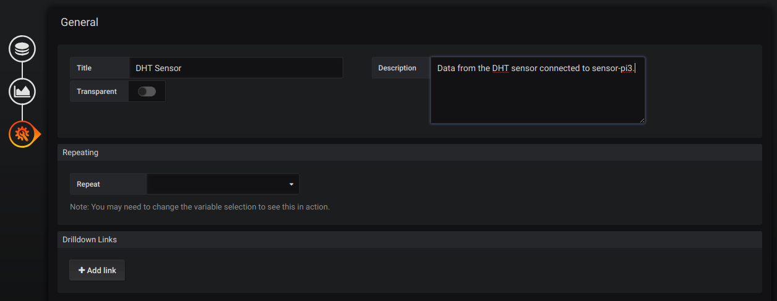Click the Drilldown Links section header
This screenshot has width=777, height=301.
click(90, 239)
